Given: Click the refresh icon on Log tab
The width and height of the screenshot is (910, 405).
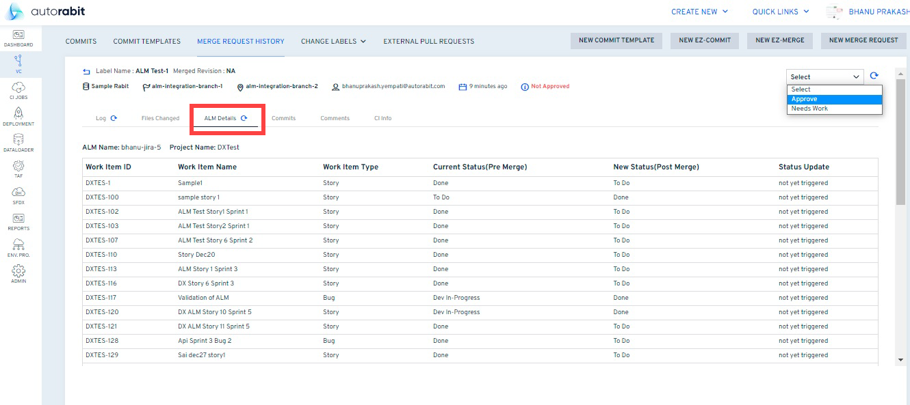Looking at the screenshot, I should click(114, 118).
